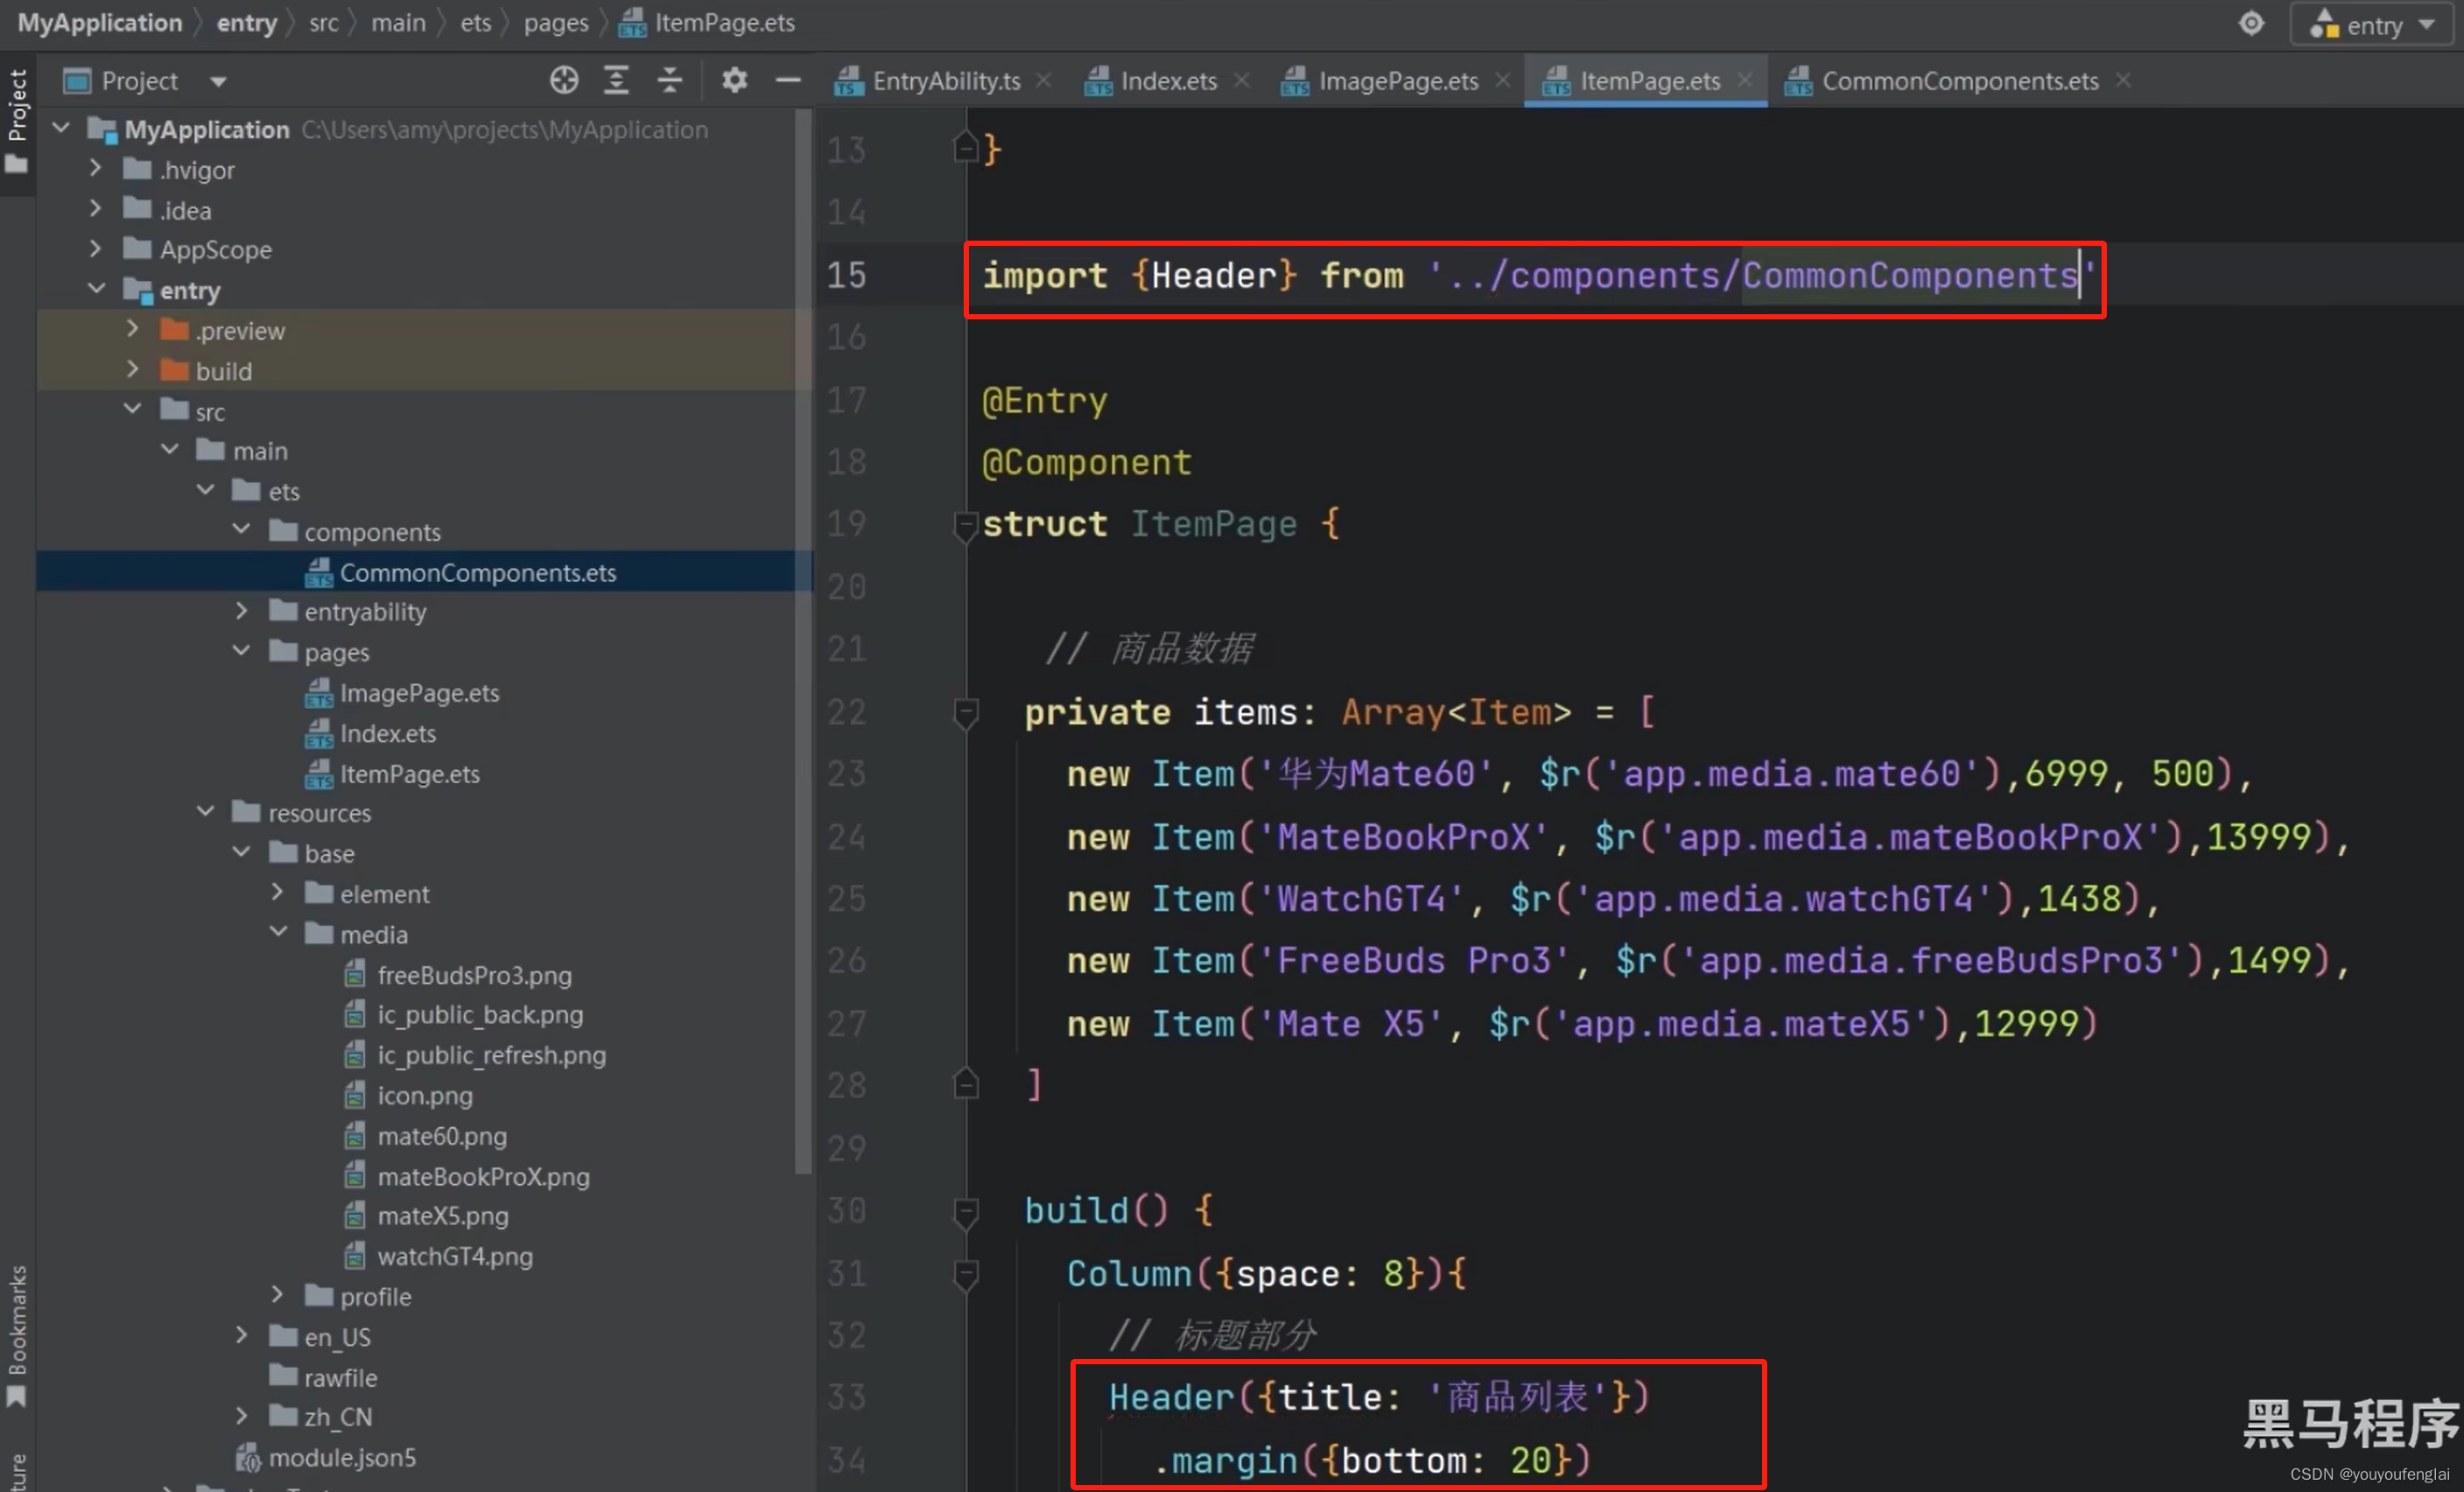This screenshot has height=1492, width=2464.
Task: Expand the .preview folder
Action: [132, 328]
